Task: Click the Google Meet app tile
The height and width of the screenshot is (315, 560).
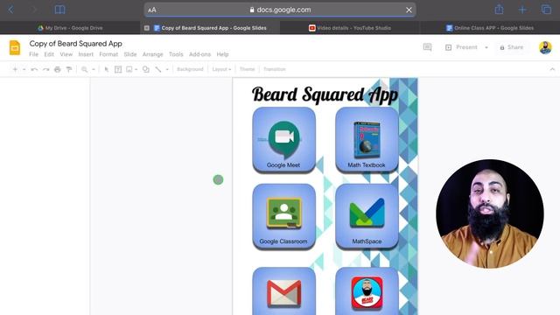Action: tap(283, 140)
